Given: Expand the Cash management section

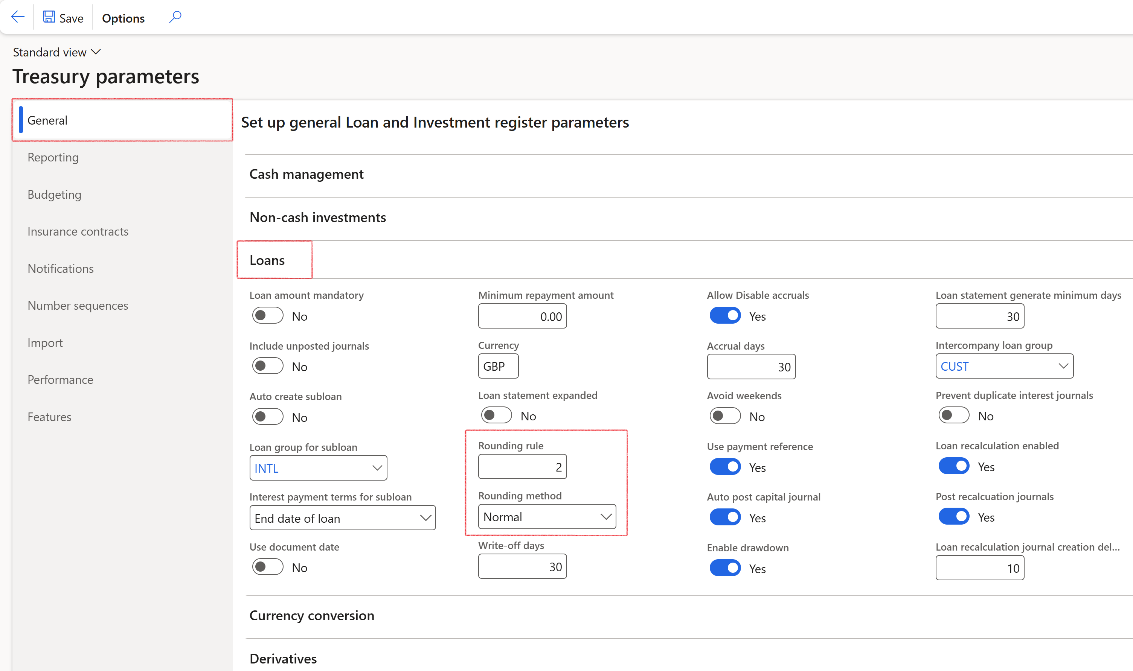Looking at the screenshot, I should (306, 174).
